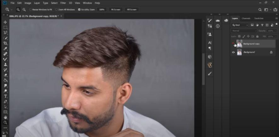Toggle lock transparent pixels
Viewport: 279px width, 137px height.
click(239, 36)
